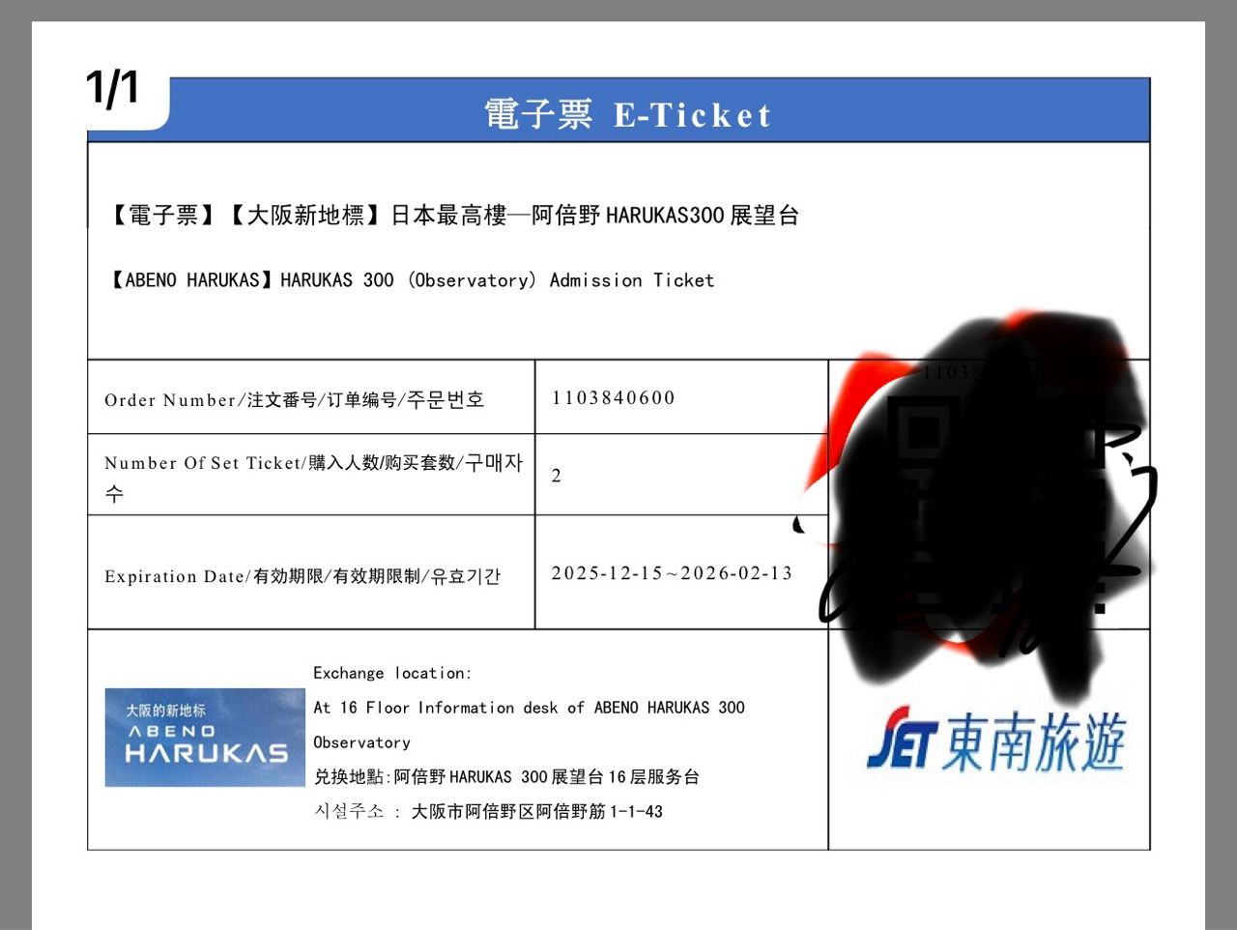Image resolution: width=1237 pixels, height=930 pixels.
Task: Click the 1/1 page indicator badge
Action: click(x=113, y=88)
